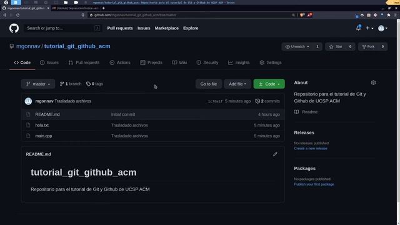Open Pull requests in top navigation
This screenshot has width=400, height=225.
click(x=120, y=28)
